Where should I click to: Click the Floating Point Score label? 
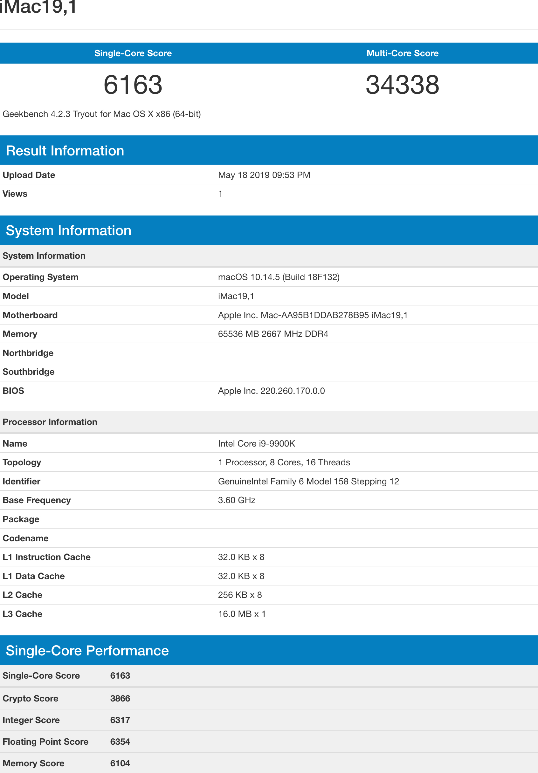(45, 742)
